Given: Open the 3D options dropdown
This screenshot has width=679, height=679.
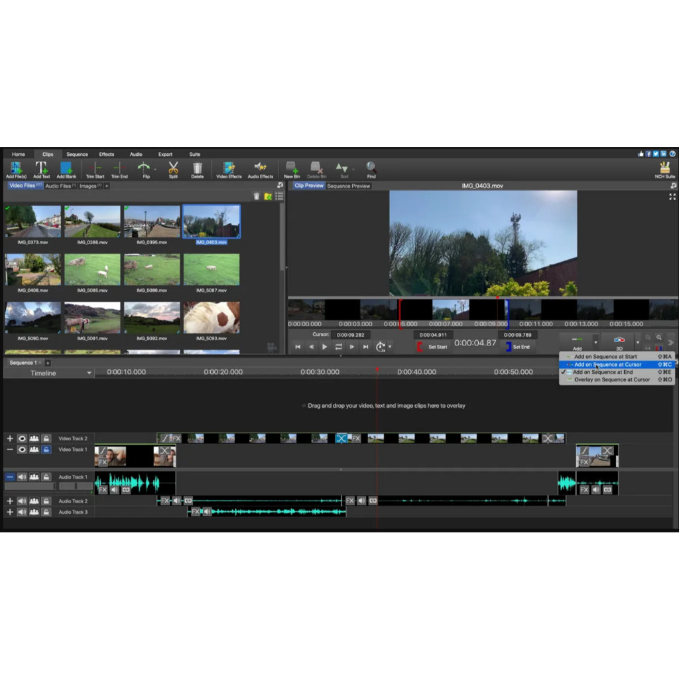Looking at the screenshot, I should click(x=638, y=342).
